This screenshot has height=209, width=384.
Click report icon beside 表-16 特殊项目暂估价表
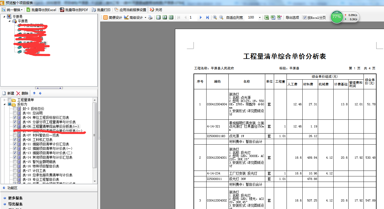19,166
